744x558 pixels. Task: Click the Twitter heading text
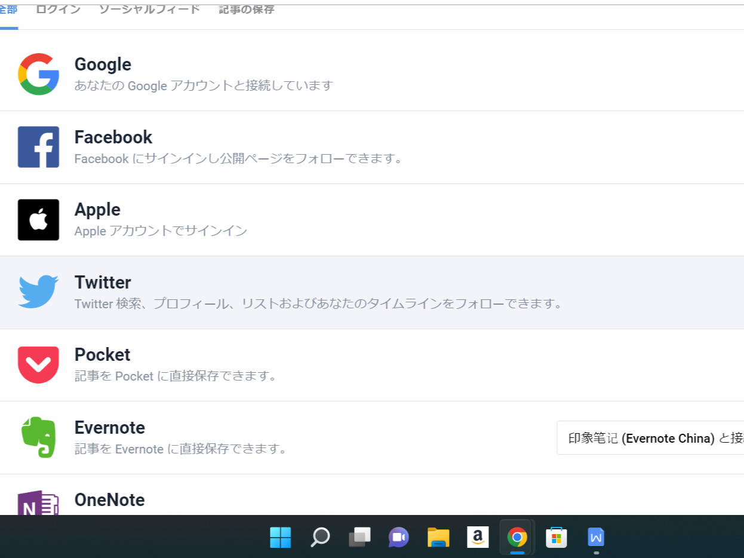coord(103,282)
